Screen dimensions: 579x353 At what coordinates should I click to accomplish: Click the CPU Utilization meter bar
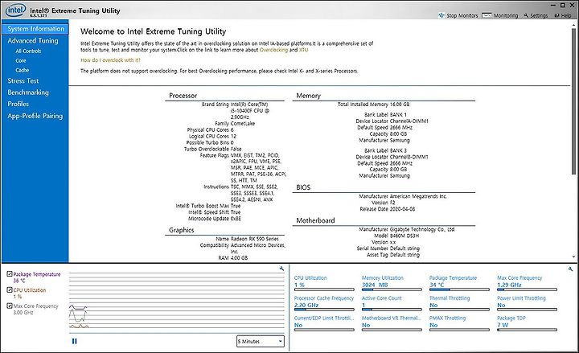[x=324, y=289]
